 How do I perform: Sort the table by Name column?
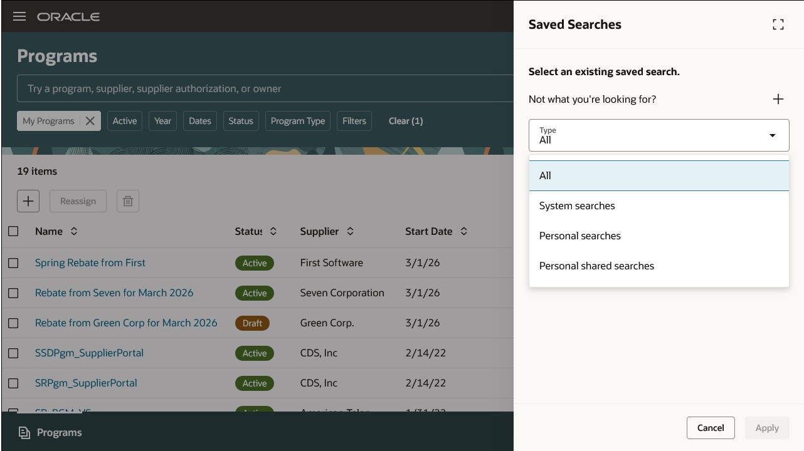pos(74,232)
